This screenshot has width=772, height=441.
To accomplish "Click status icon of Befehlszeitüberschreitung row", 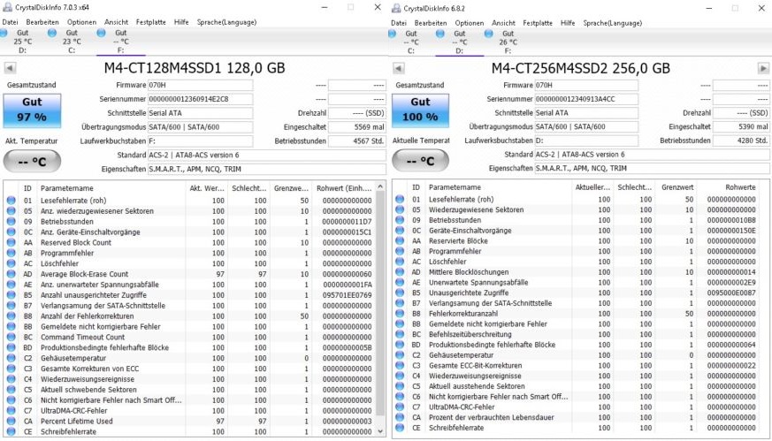I will point(400,334).
